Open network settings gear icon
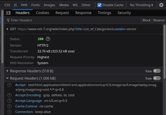Image resolution: width=166 pixels, height=115 pixels. (161, 5)
